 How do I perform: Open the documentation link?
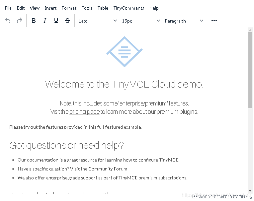[x=42, y=160]
